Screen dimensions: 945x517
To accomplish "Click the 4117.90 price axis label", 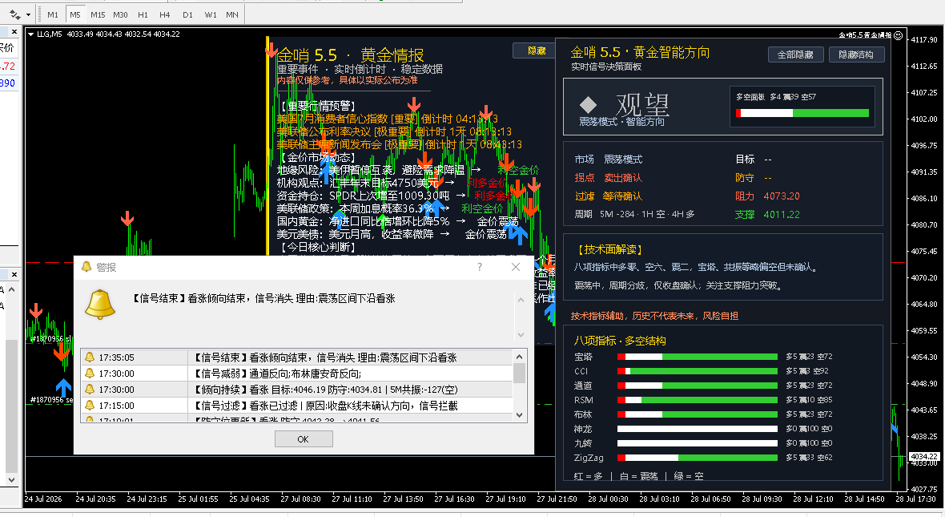I will coord(924,39).
